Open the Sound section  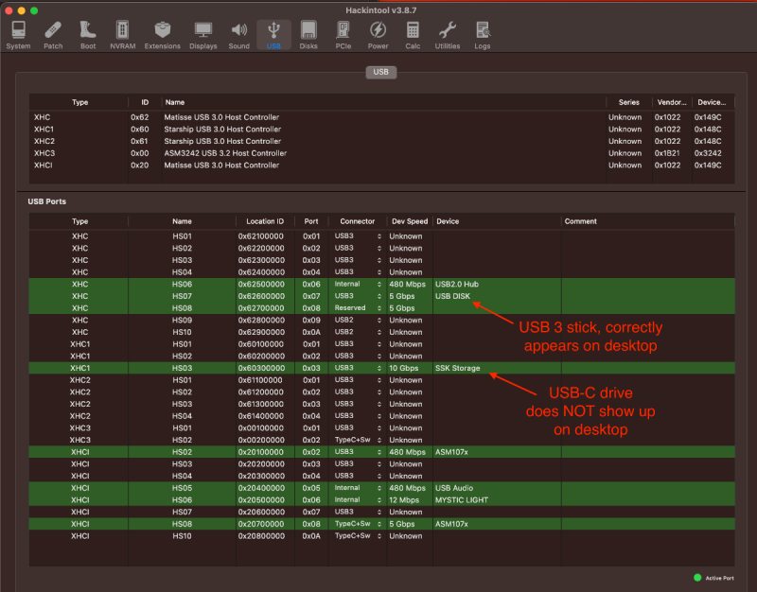[238, 33]
